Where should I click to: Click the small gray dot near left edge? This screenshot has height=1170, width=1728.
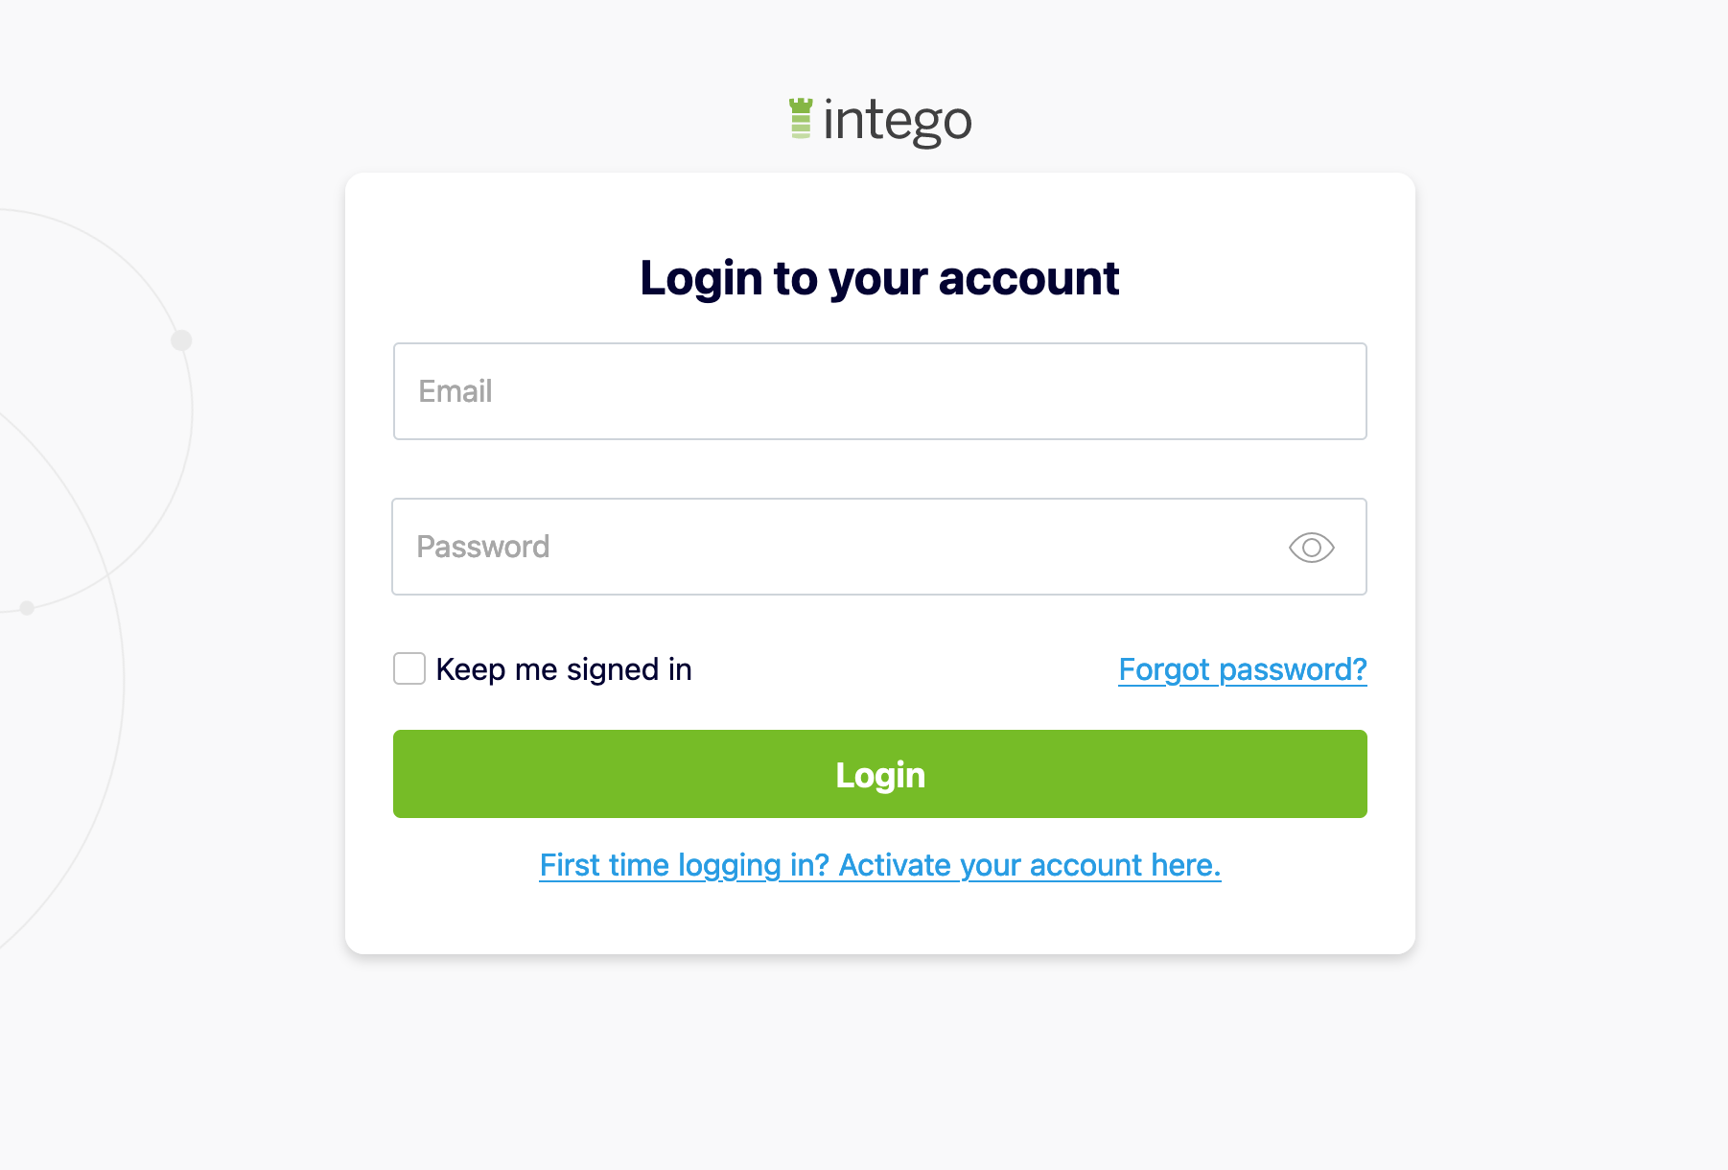(x=27, y=608)
